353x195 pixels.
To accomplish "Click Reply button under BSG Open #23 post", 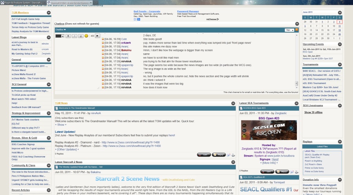I will (282, 171).
